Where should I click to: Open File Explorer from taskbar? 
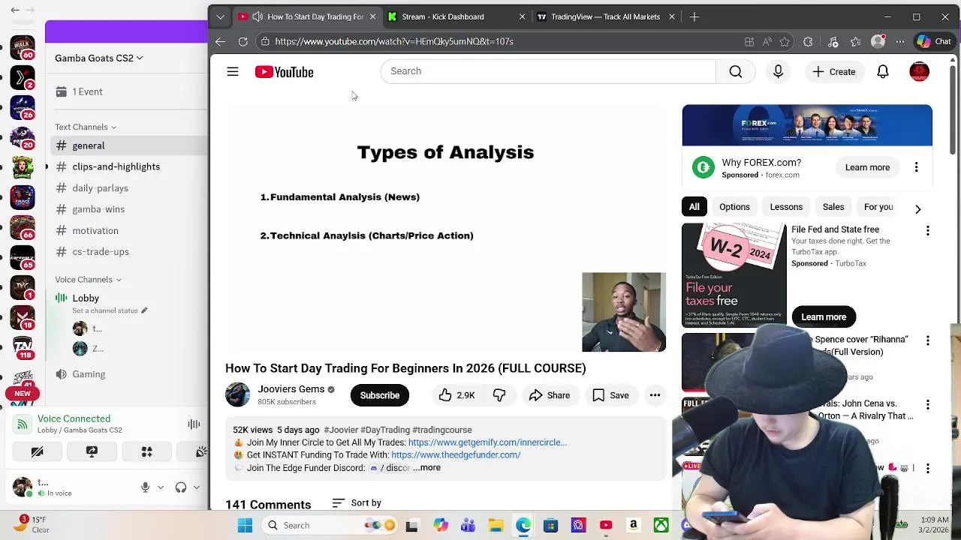click(x=496, y=526)
